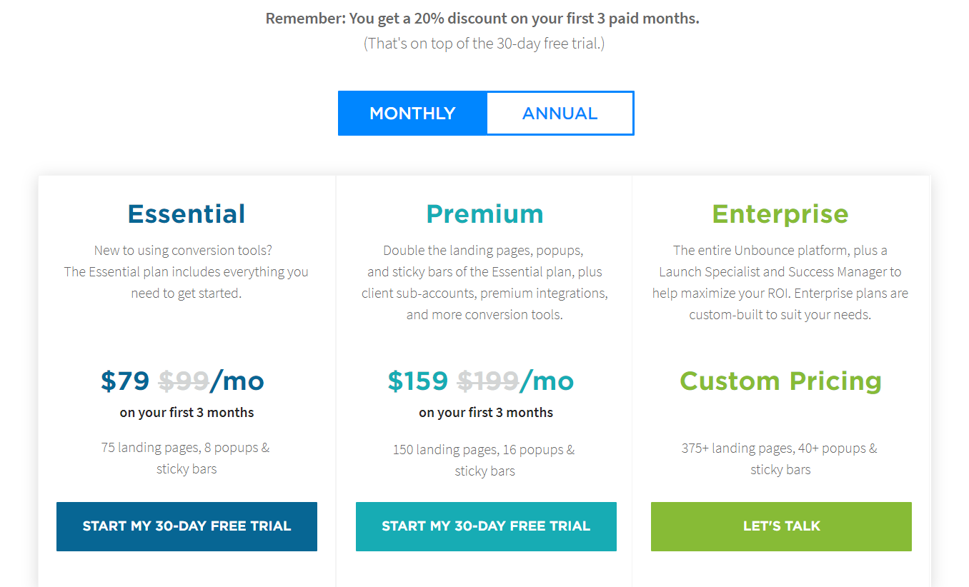Start the Essential plan 30-day free trial
This screenshot has height=587, width=969.
[x=187, y=526]
